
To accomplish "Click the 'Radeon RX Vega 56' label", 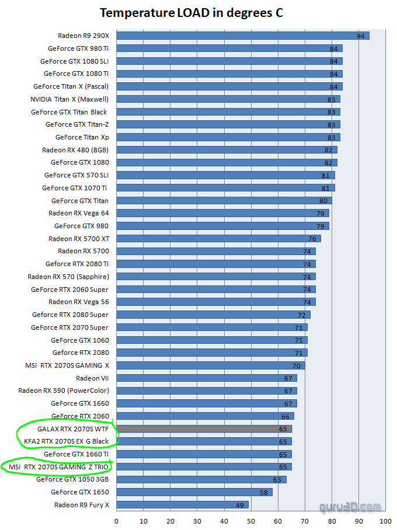I will [x=79, y=302].
